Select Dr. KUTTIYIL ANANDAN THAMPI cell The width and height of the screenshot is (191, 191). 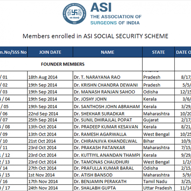coord(107,155)
